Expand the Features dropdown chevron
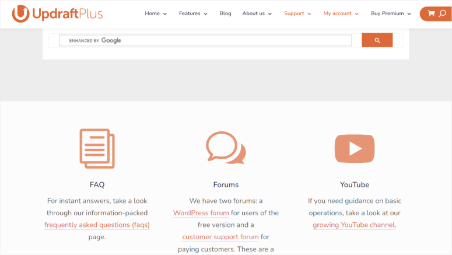Viewport: 452px width, 255px height. (x=205, y=14)
